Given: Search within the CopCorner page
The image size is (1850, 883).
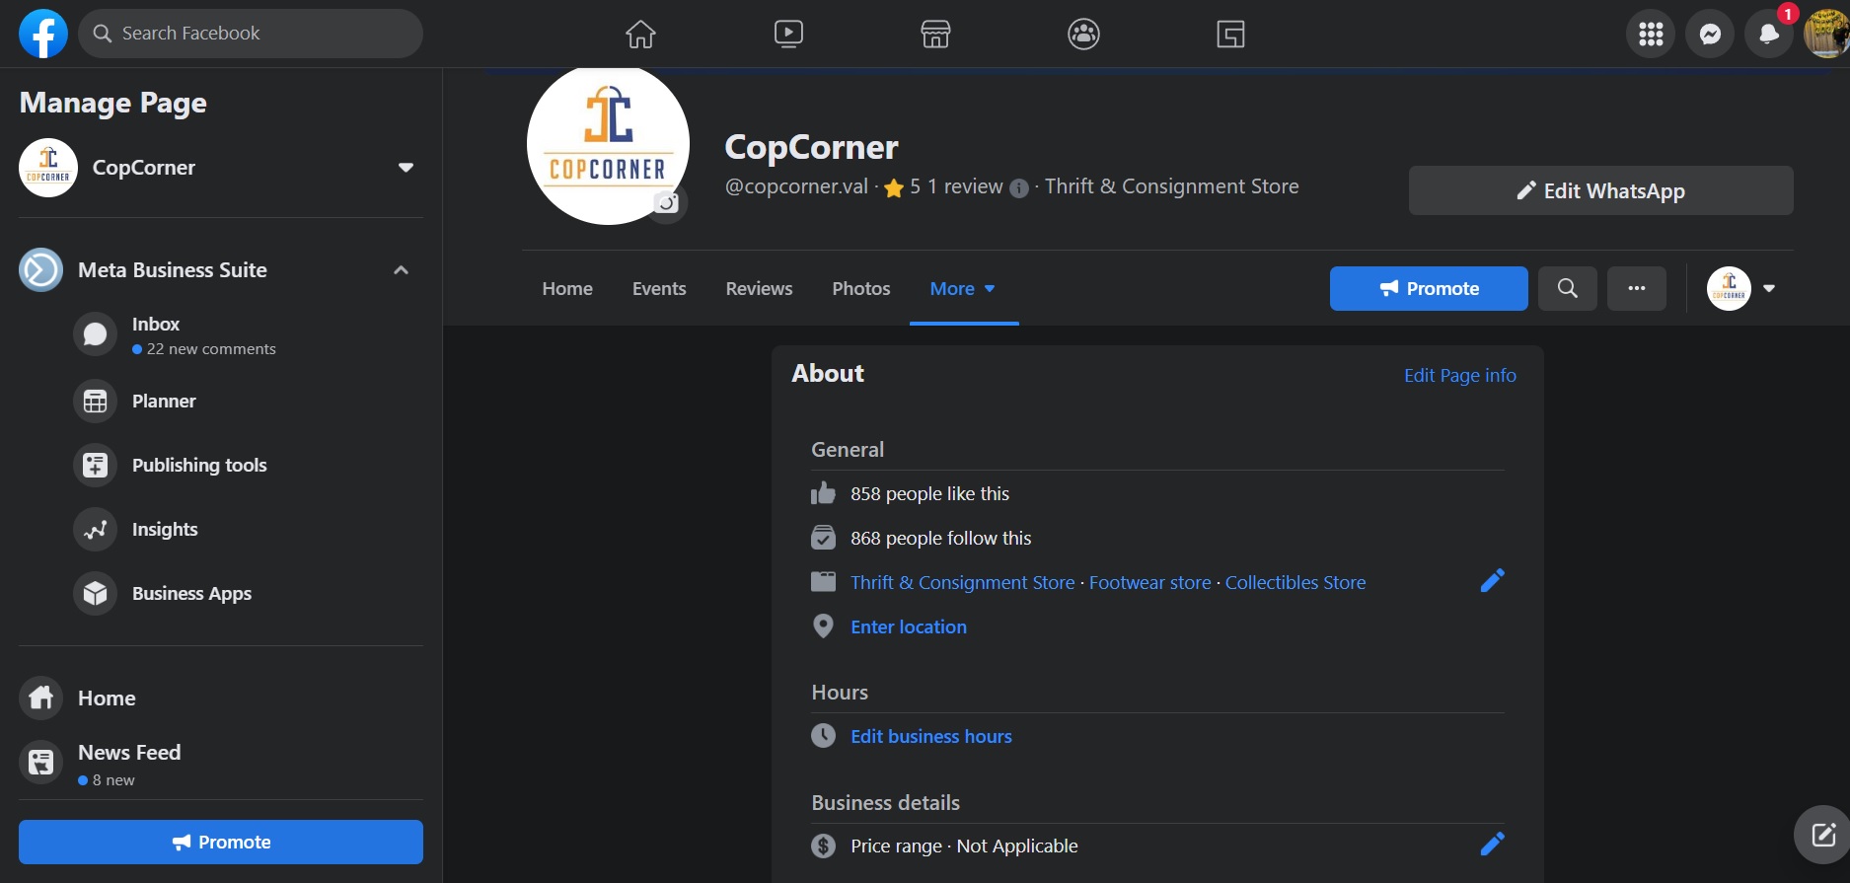Looking at the screenshot, I should click(1567, 288).
